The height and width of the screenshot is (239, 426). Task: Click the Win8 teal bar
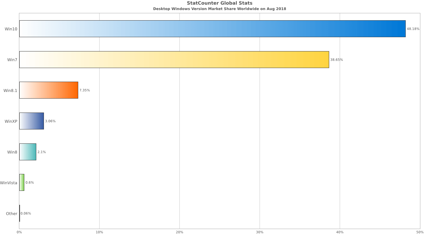click(28, 152)
